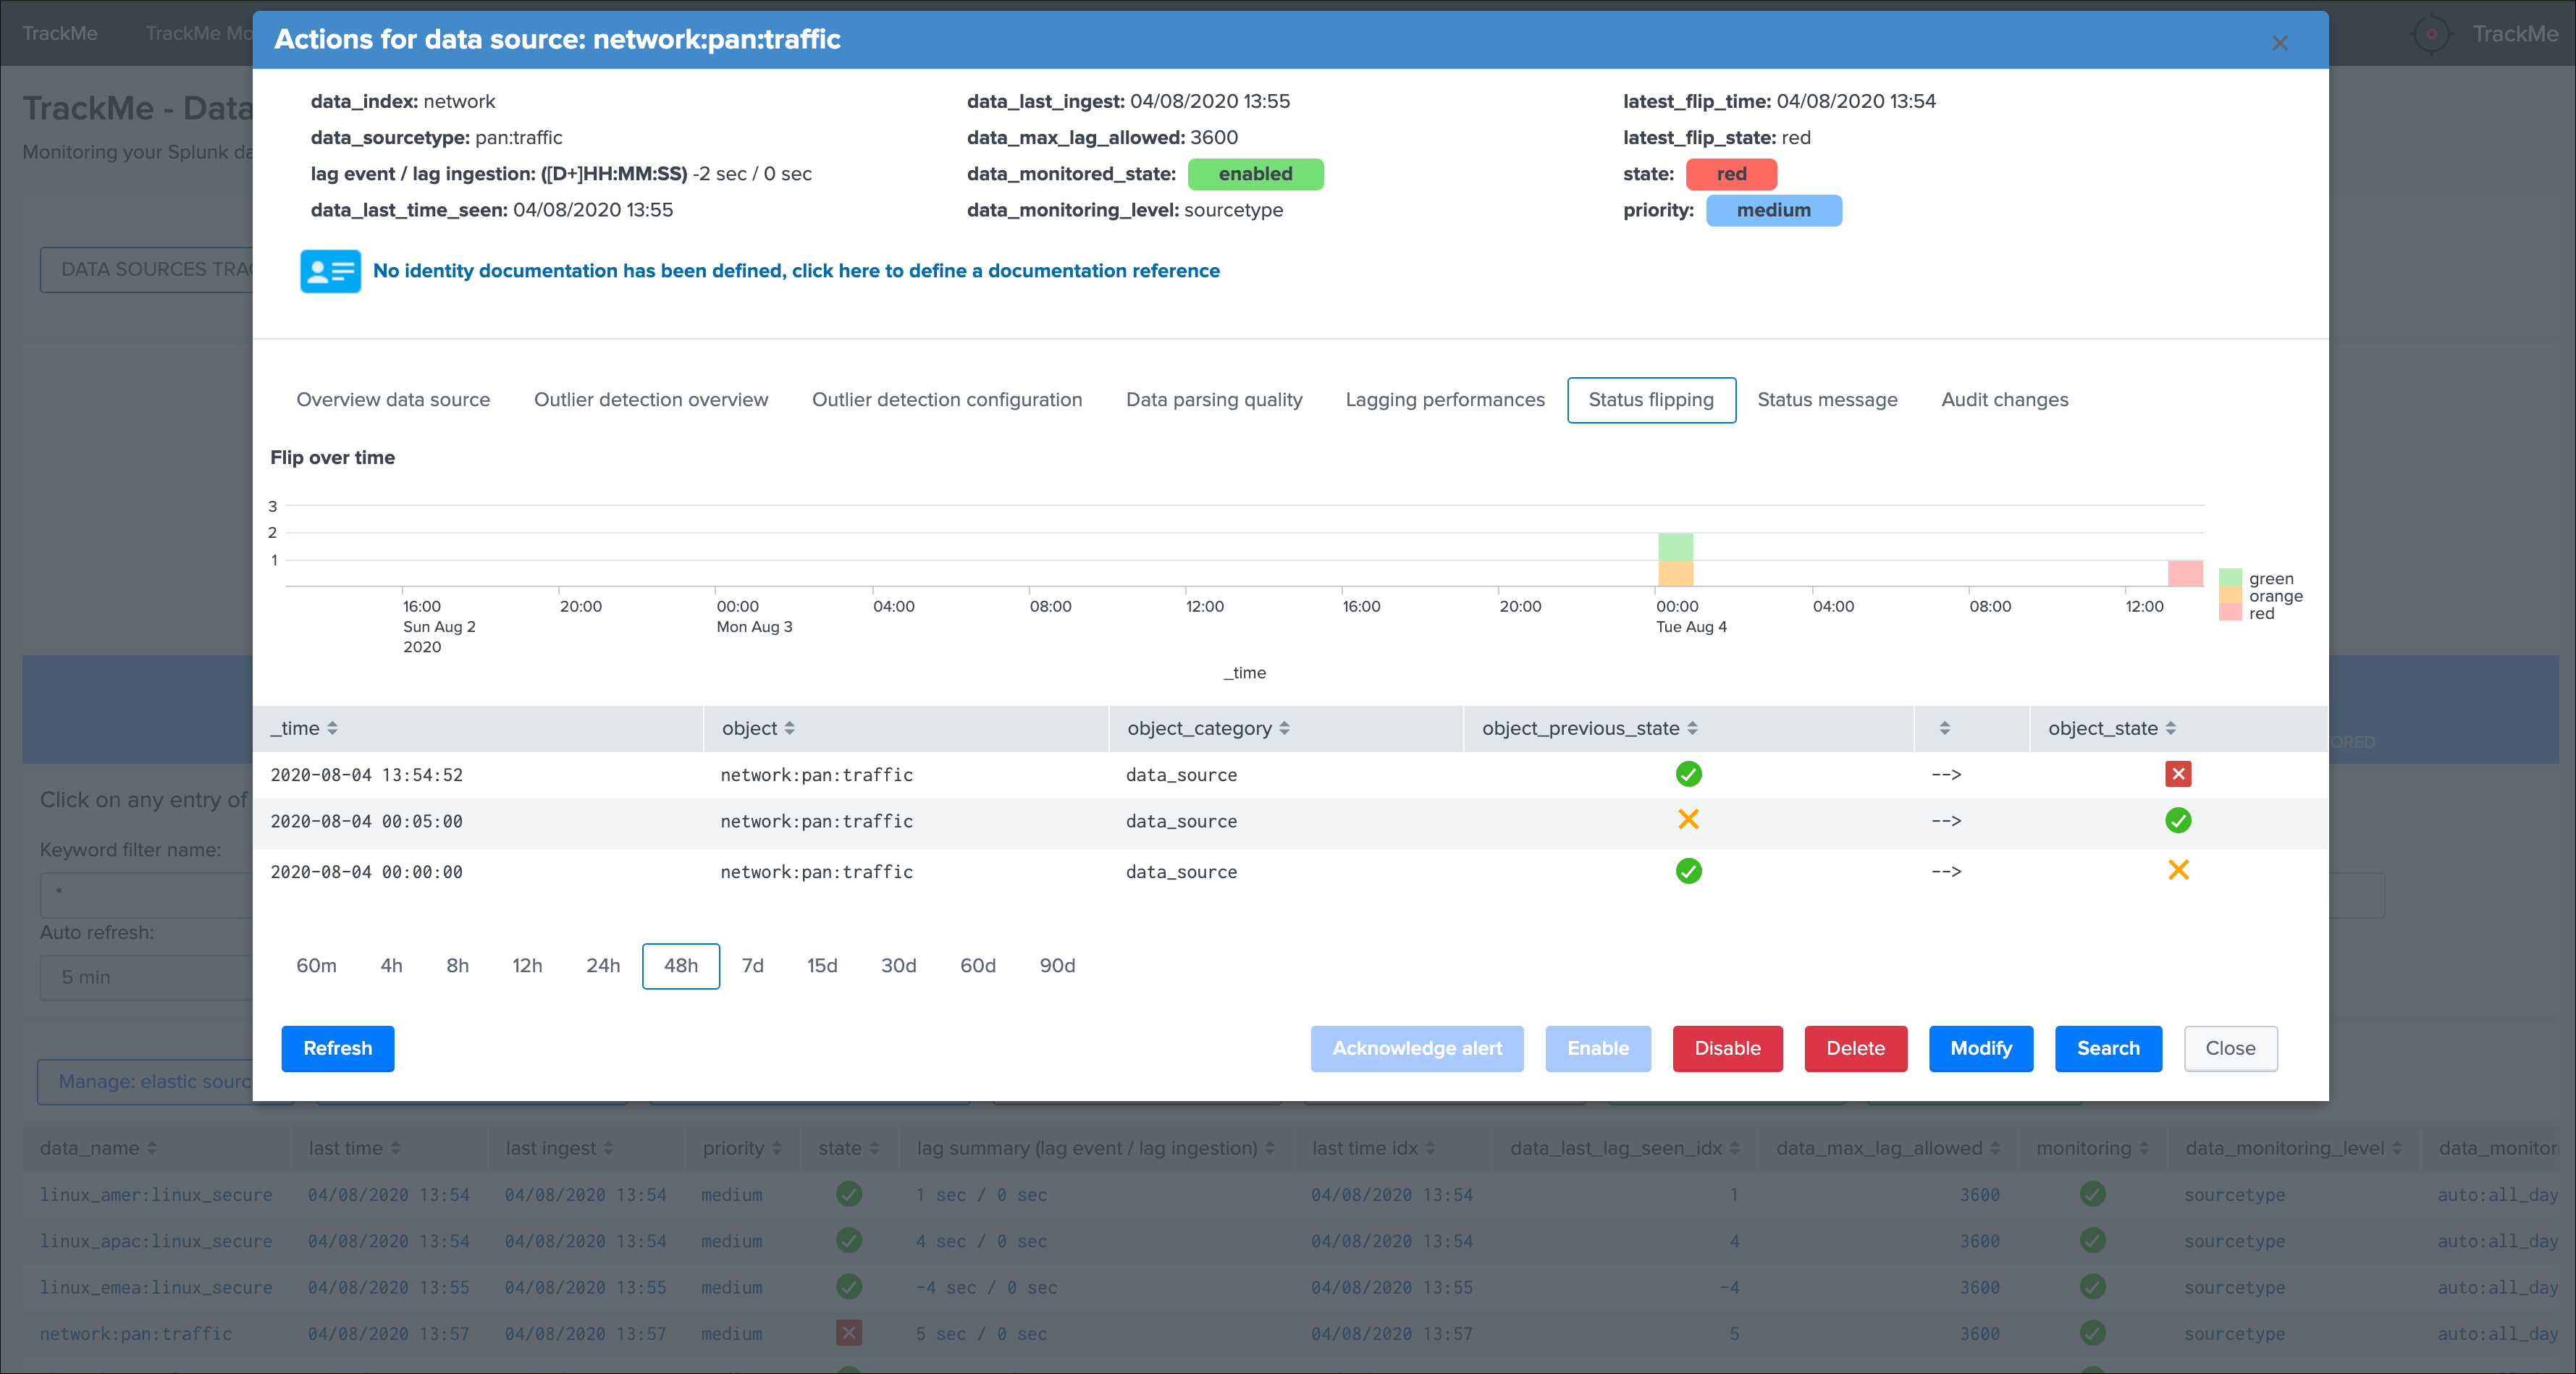Image resolution: width=2576 pixels, height=1374 pixels.
Task: Select the 7d time range
Action: point(752,966)
